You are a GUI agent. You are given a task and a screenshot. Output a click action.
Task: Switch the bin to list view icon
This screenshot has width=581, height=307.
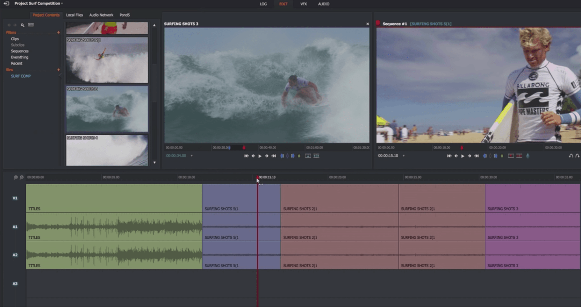(31, 25)
